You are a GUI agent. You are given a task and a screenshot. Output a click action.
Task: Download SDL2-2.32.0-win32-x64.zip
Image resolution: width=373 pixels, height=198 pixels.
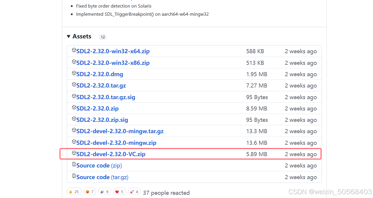[x=113, y=51]
